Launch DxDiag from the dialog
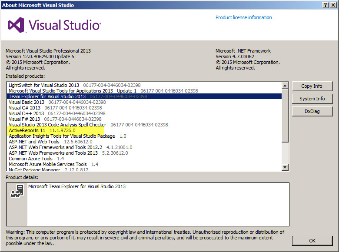The image size is (339, 252). 312,111
